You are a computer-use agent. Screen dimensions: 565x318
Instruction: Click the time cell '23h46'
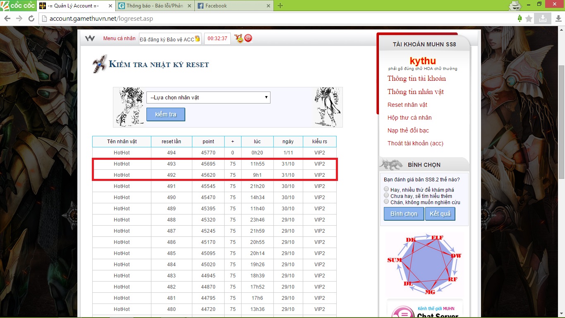[257, 220]
